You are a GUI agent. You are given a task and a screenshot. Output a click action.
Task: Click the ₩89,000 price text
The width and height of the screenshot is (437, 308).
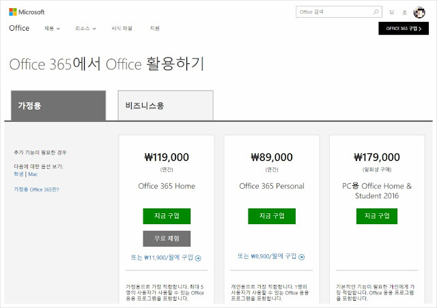tap(272, 157)
